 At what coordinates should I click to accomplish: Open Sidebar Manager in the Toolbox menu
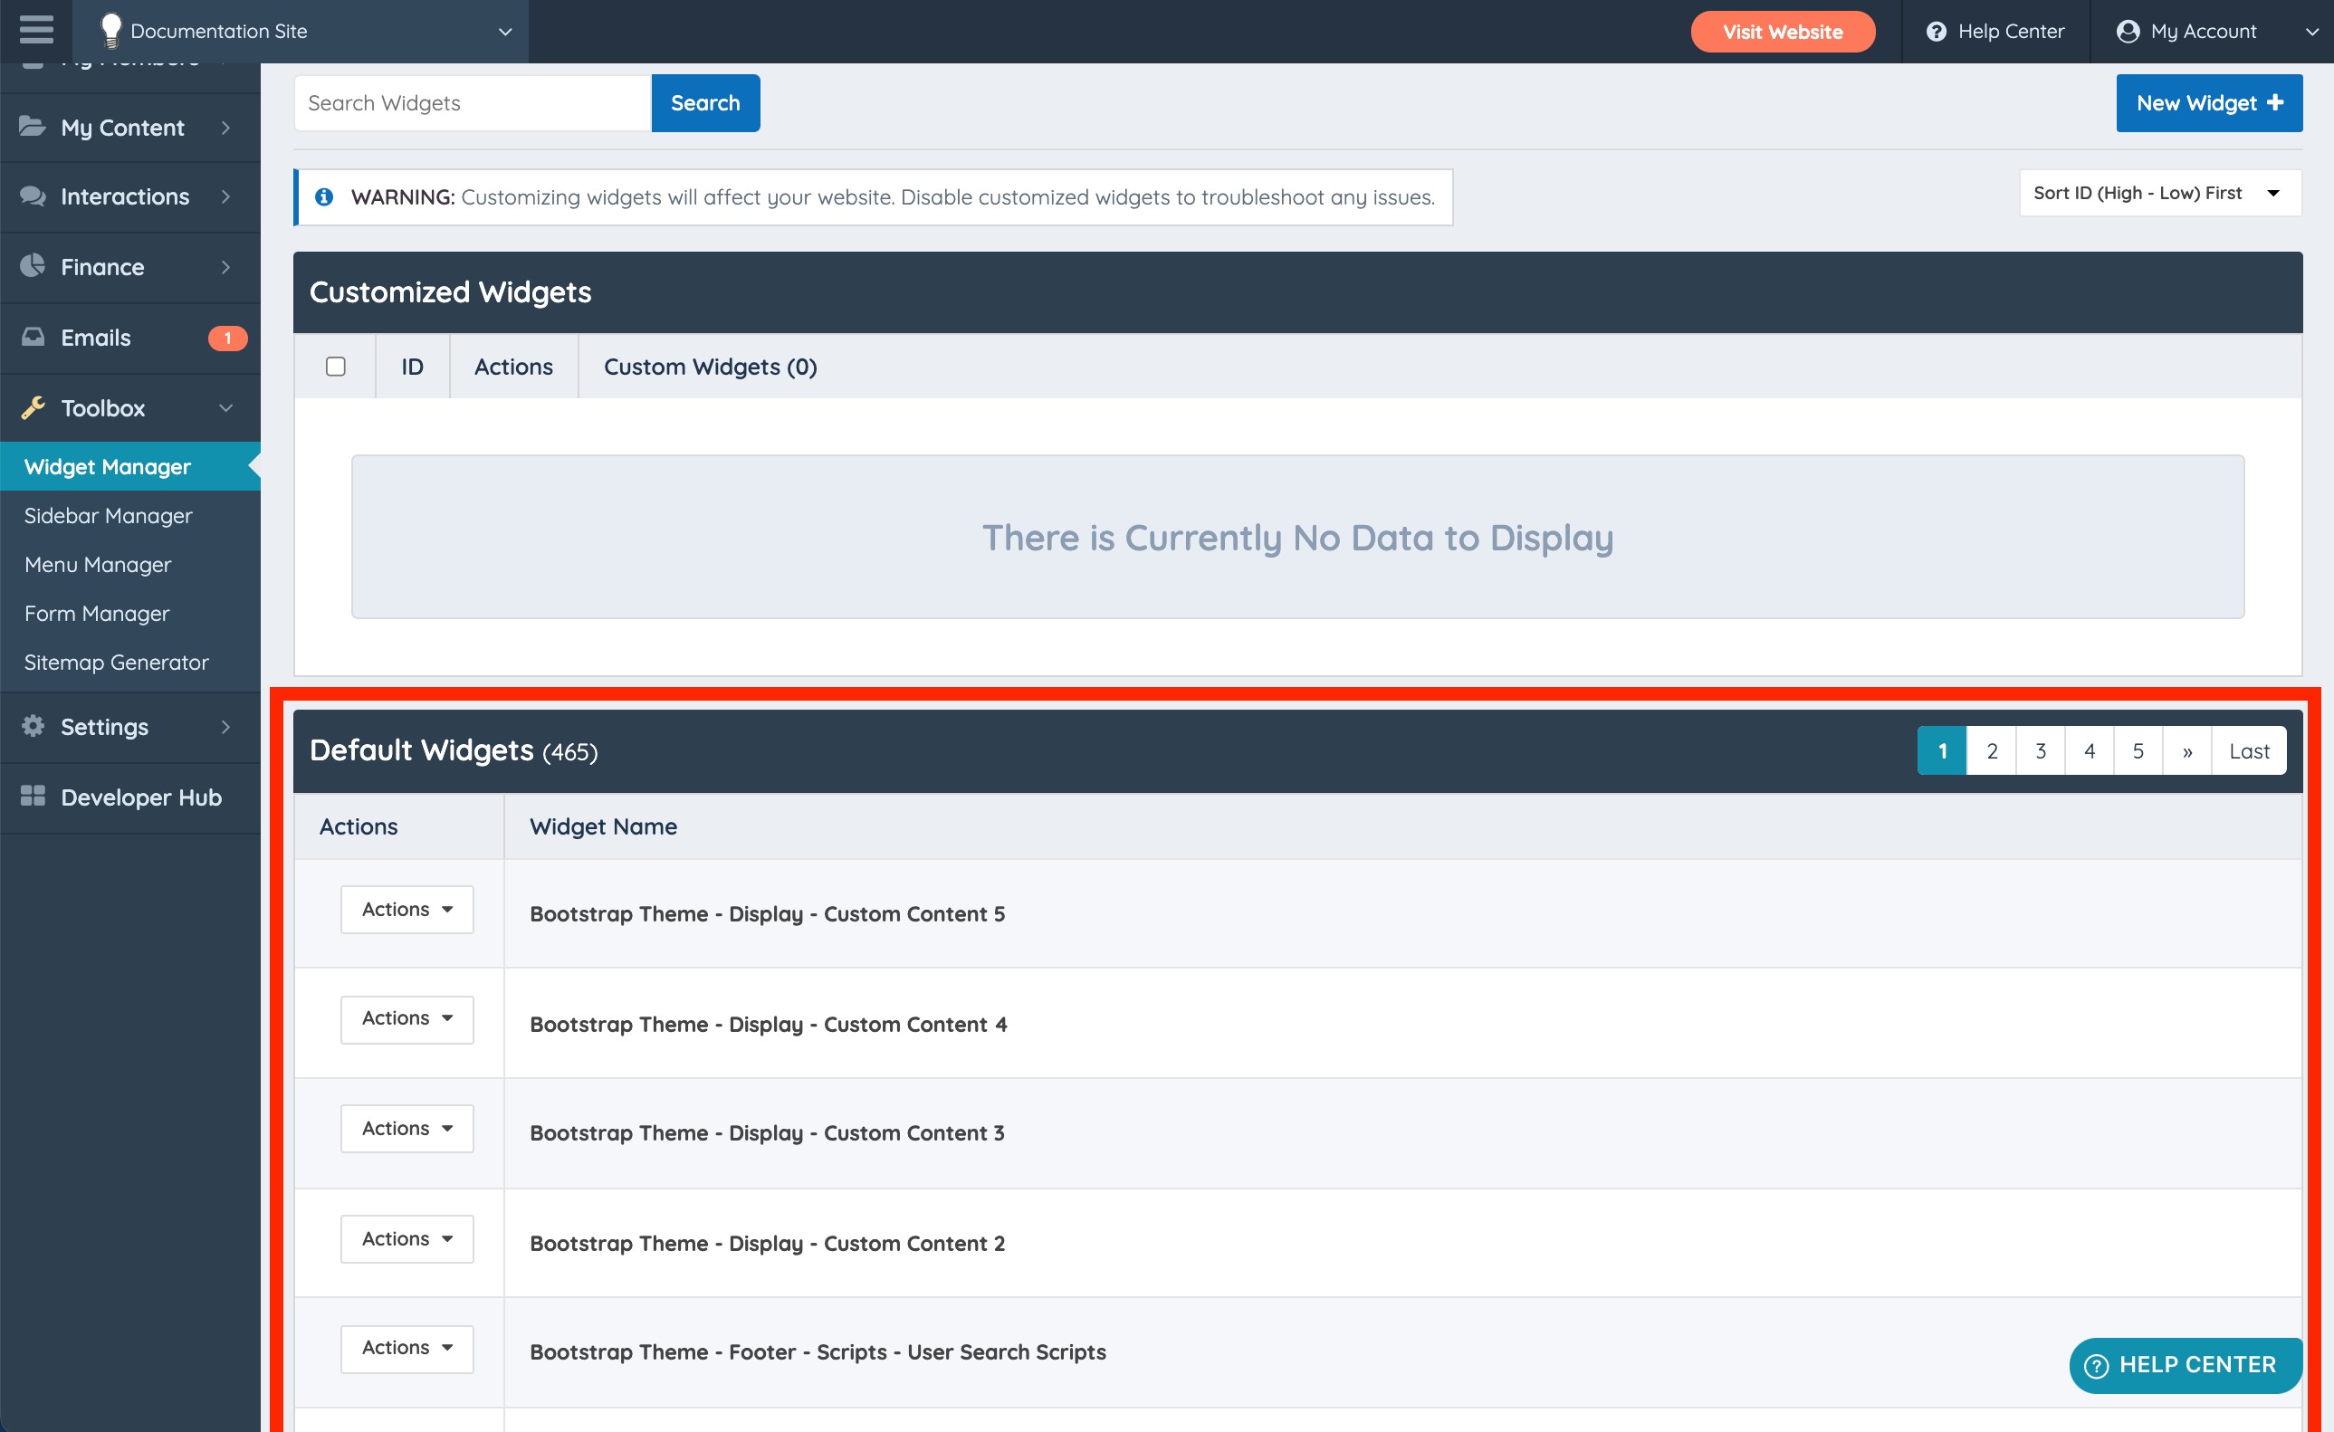pyautogui.click(x=108, y=516)
